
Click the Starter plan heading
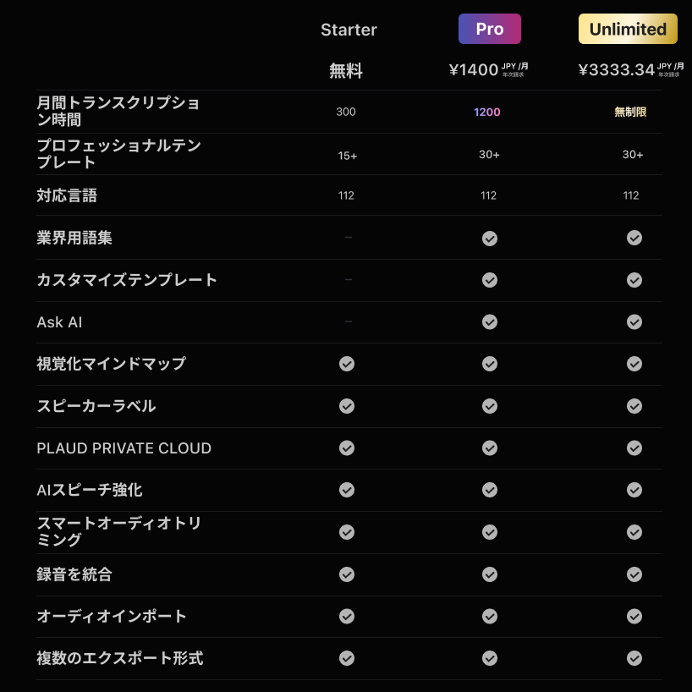(x=349, y=30)
